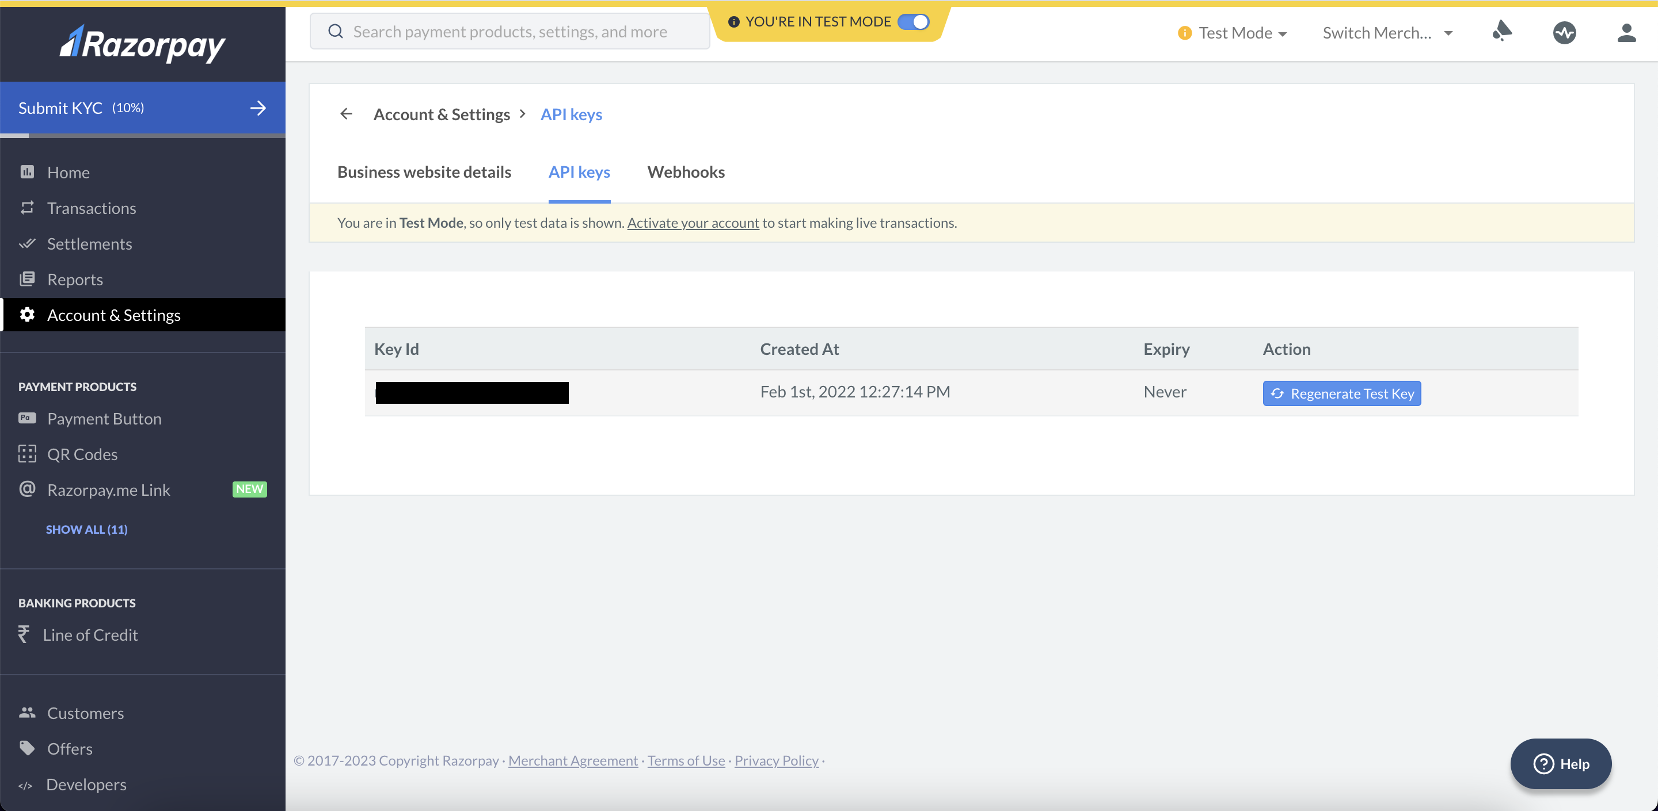Open the activity pulse icon in header
Image resolution: width=1658 pixels, height=811 pixels.
[1564, 32]
